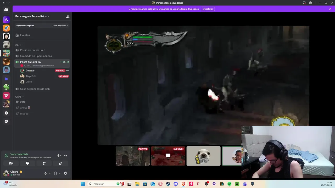Open the Help question mark icon
The height and width of the screenshot is (188, 335).
(x=310, y=3)
